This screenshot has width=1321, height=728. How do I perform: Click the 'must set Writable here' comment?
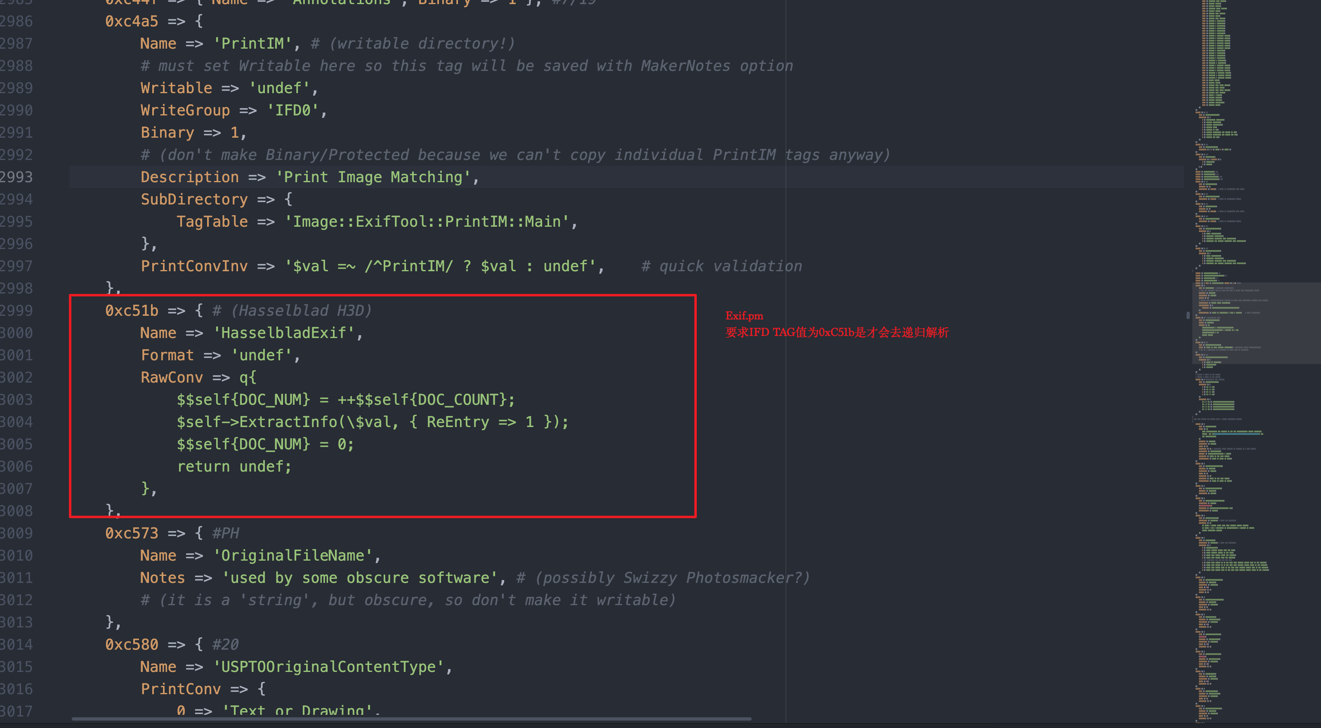point(467,66)
